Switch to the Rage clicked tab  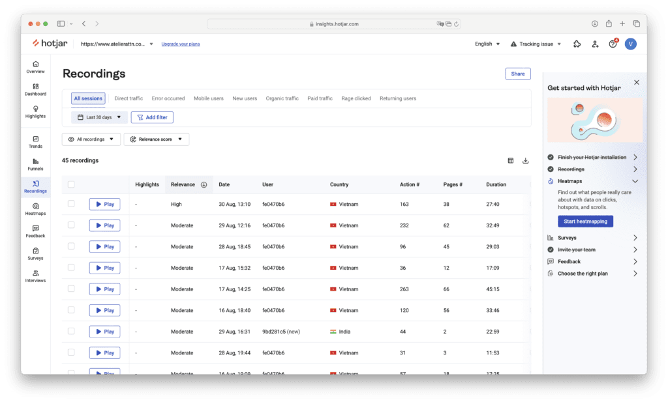tap(356, 98)
